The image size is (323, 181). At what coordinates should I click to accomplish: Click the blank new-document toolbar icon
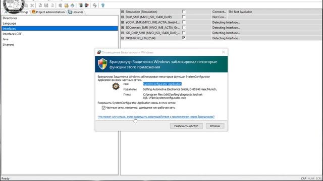point(40,6)
